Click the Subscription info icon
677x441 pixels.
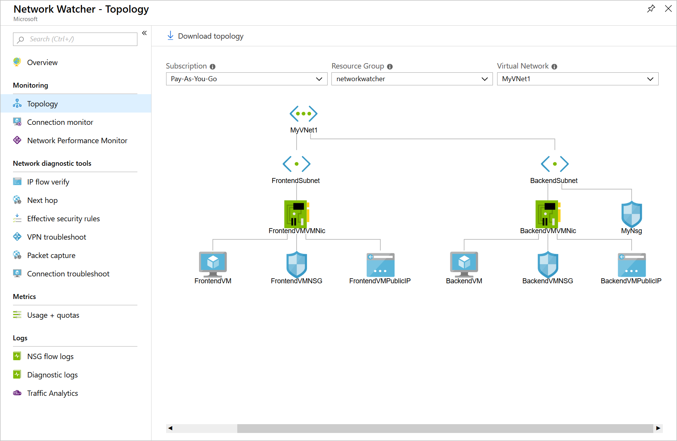[212, 67]
